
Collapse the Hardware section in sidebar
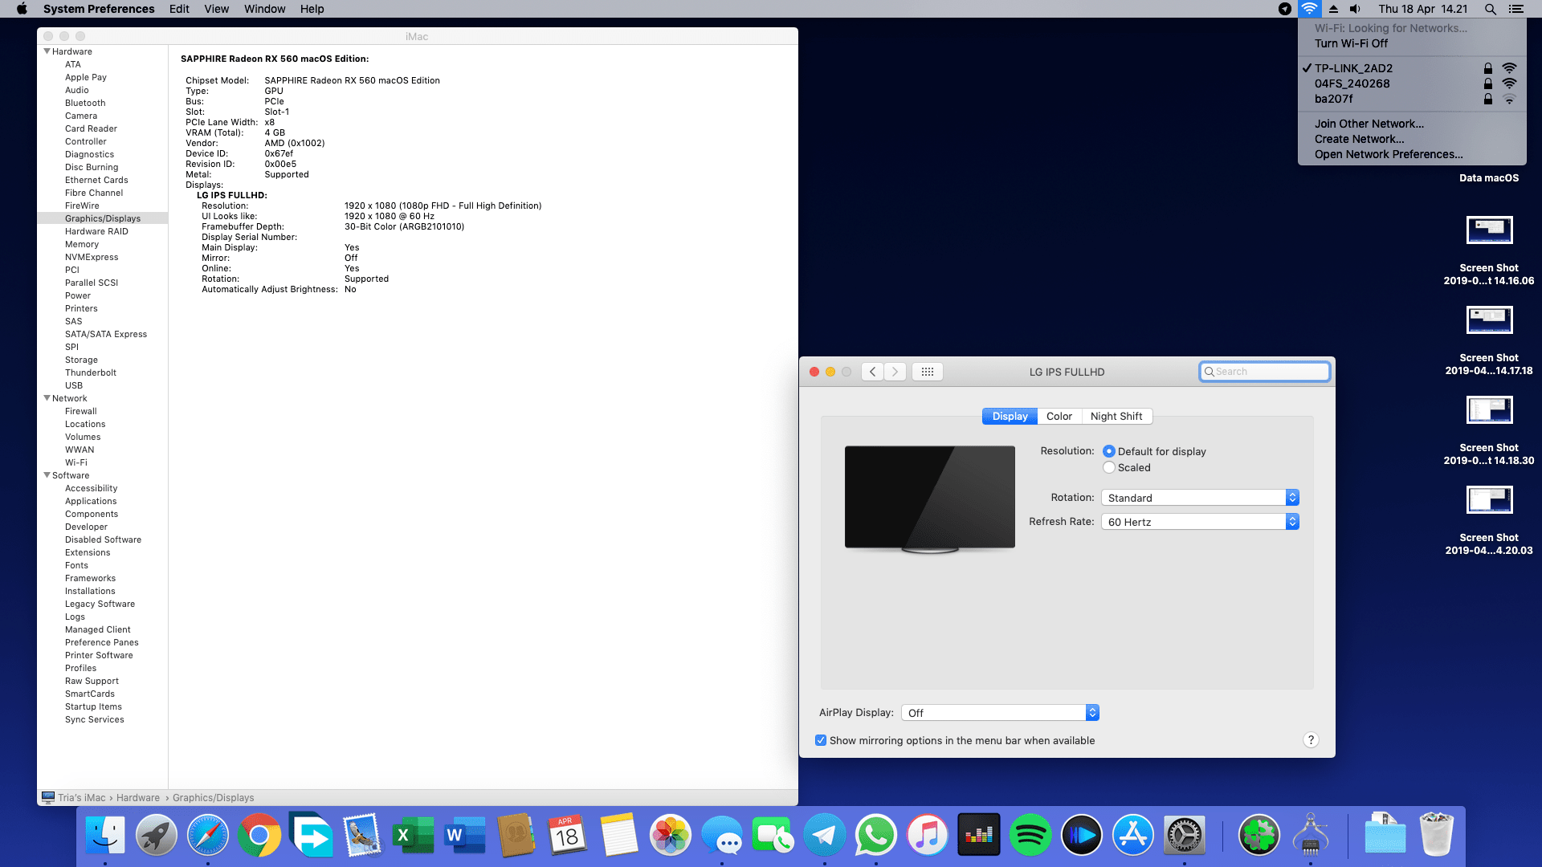(x=47, y=51)
